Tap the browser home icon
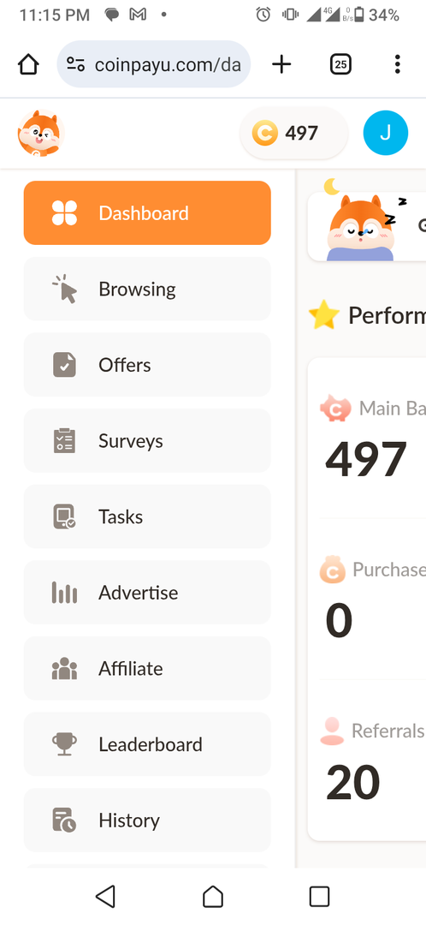Screen dimensions: 426x925 [x=28, y=64]
